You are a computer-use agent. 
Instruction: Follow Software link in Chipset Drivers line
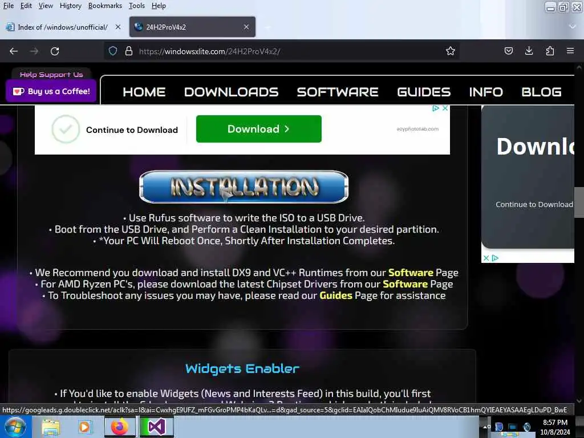[x=405, y=284]
